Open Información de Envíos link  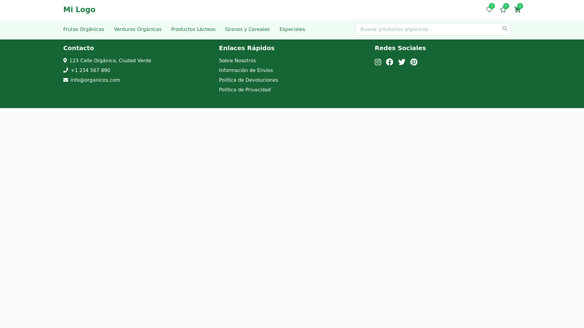246,70
